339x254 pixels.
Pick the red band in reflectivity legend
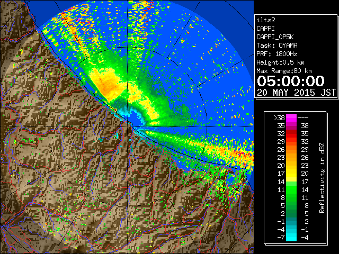pyautogui.click(x=291, y=134)
